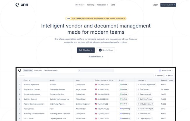Click the Watch Demo button

pyautogui.click(x=106, y=50)
